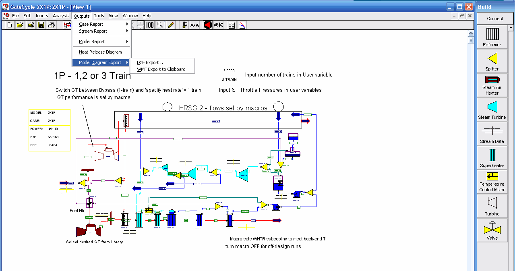Select the pencil edit tool

coord(171,25)
